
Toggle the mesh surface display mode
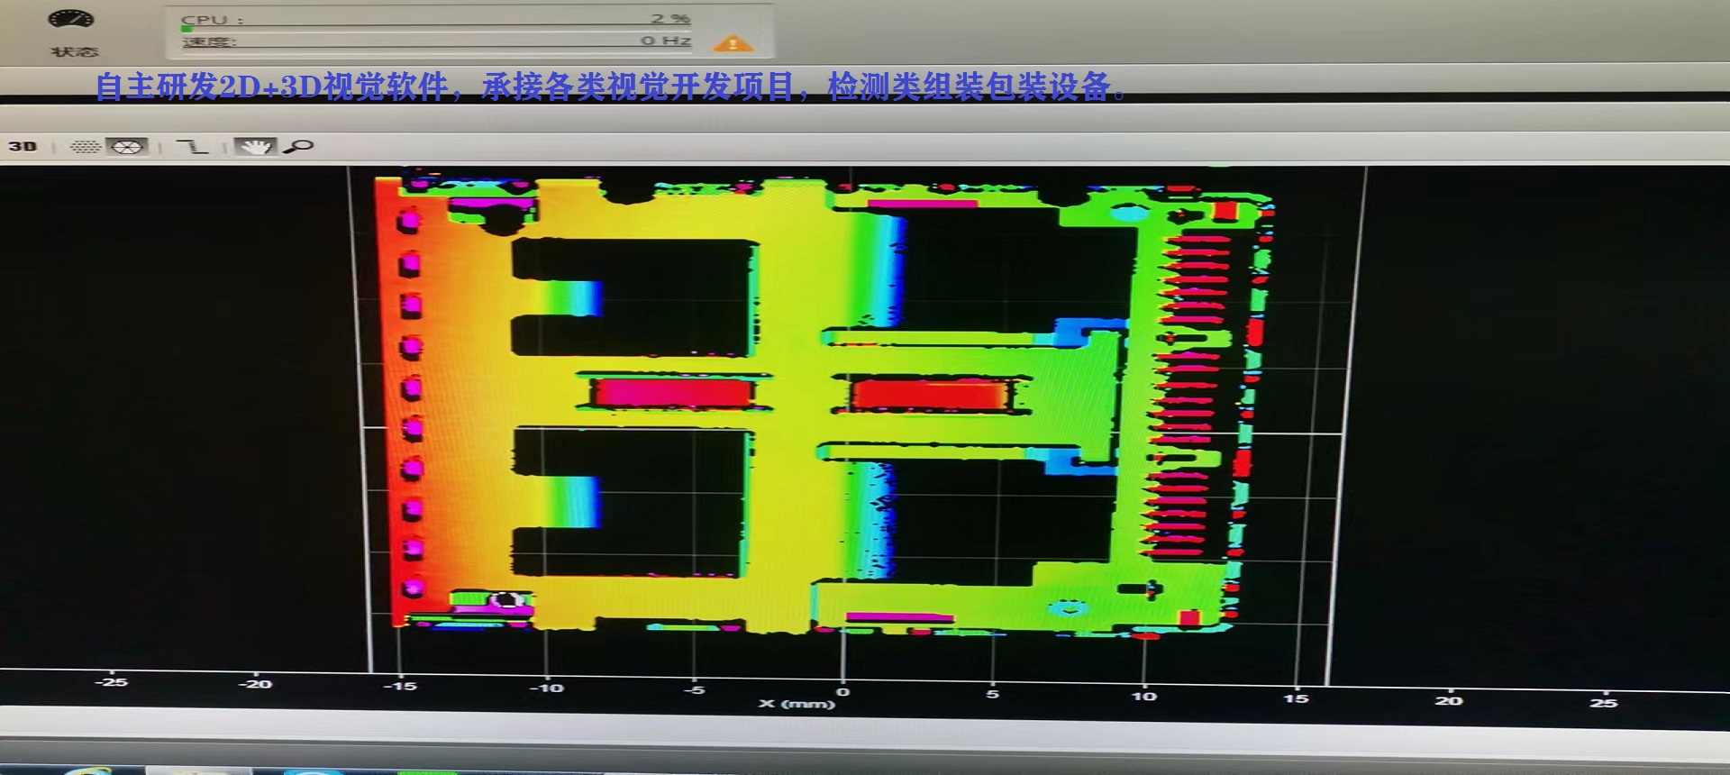[127, 146]
